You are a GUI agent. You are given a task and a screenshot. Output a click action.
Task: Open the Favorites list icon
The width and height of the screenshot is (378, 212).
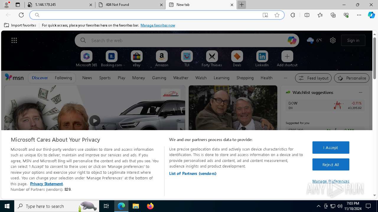(320, 15)
